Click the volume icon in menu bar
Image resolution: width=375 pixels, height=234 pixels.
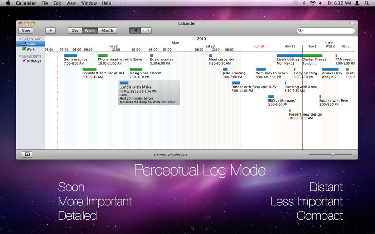click(321, 3)
